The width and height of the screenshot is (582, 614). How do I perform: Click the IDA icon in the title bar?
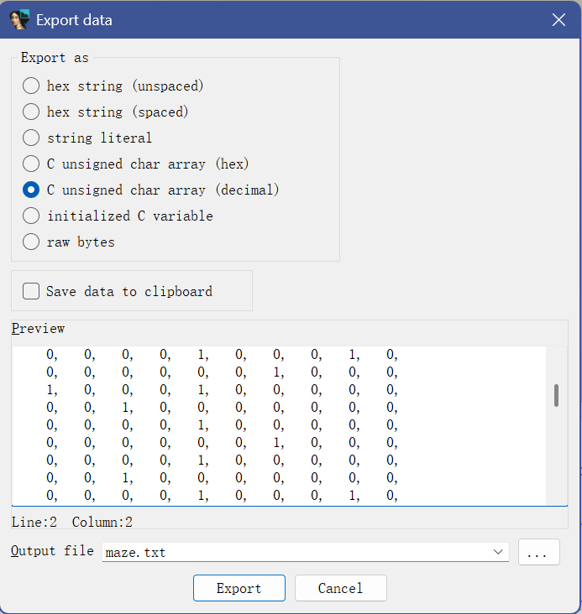pyautogui.click(x=19, y=19)
